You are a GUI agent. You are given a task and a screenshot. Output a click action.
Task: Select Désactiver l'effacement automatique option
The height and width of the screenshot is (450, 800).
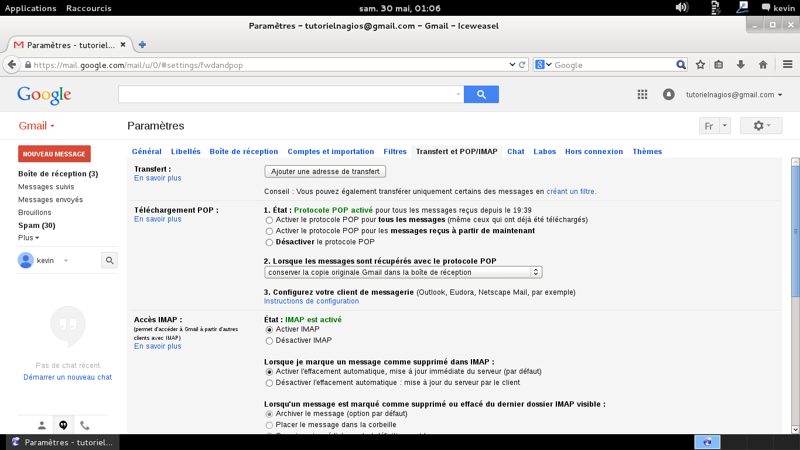pyautogui.click(x=269, y=383)
